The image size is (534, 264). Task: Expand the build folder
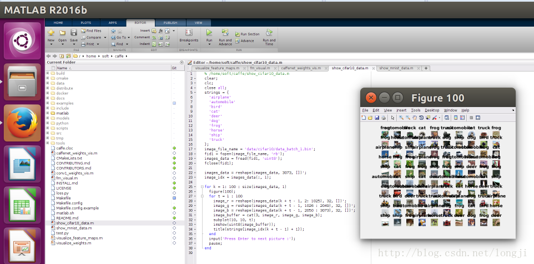(48, 73)
